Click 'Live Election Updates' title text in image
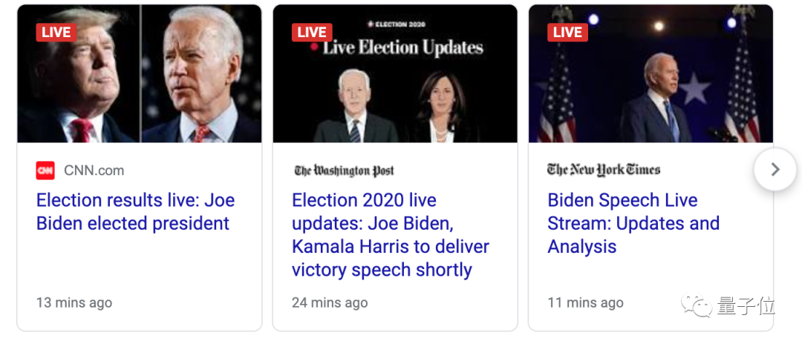 [x=402, y=49]
